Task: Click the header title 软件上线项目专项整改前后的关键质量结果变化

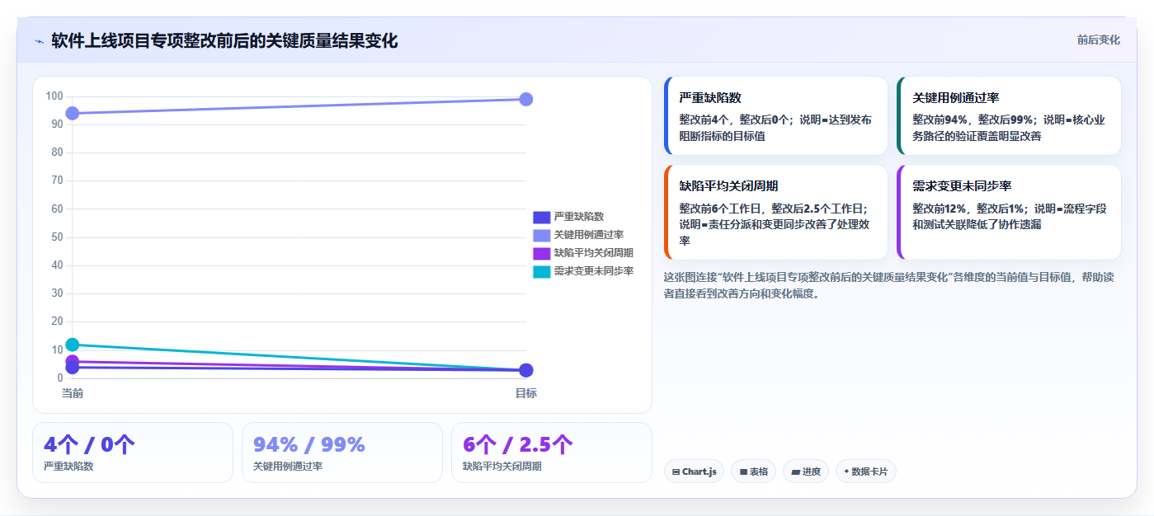Action: point(224,40)
